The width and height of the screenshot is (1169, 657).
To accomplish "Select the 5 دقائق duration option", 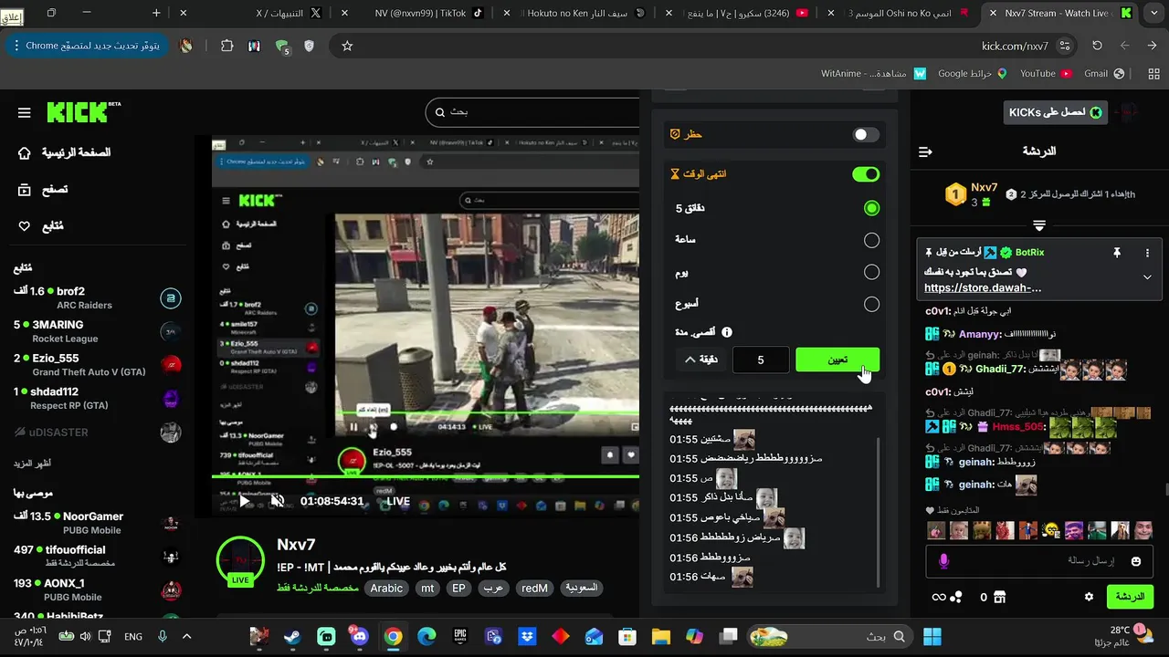I will [871, 208].
